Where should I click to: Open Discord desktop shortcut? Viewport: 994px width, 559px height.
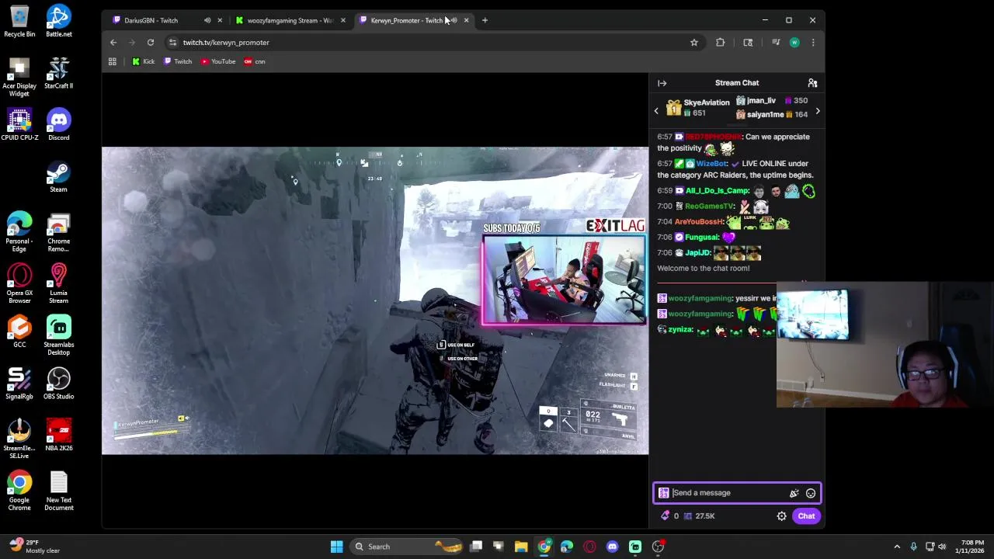(58, 124)
